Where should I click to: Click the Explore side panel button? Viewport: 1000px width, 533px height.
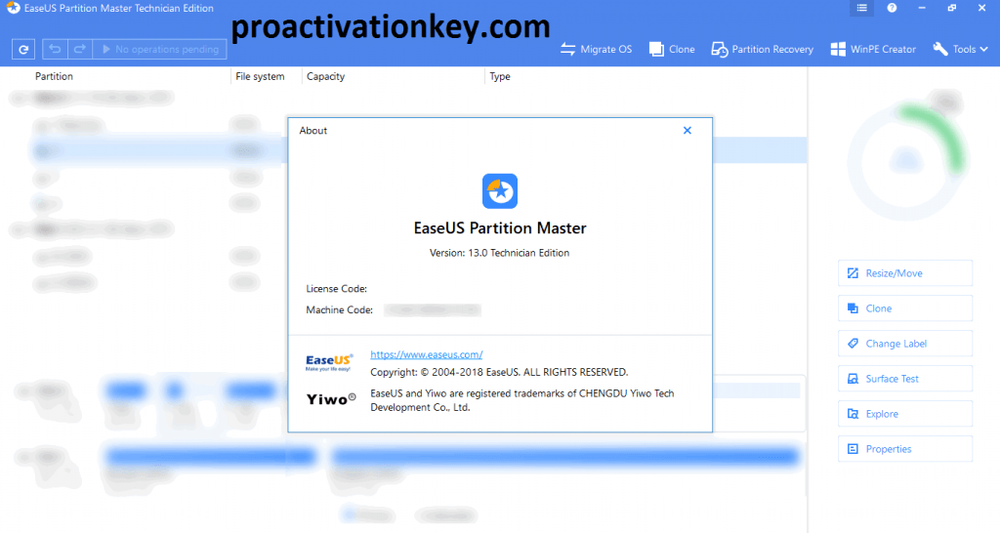click(904, 414)
